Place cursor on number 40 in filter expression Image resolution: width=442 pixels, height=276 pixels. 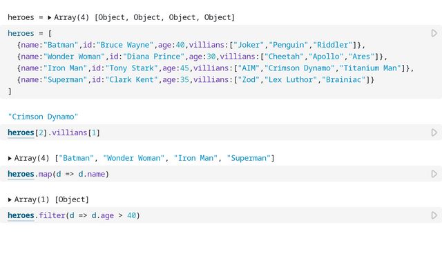132,215
